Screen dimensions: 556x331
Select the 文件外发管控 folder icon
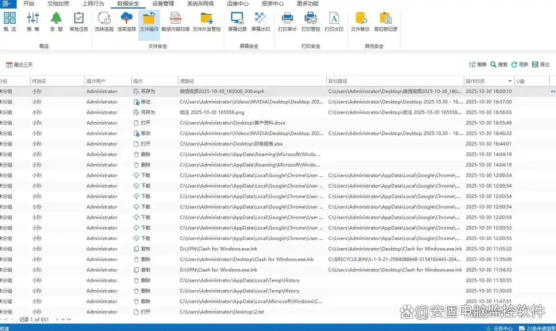[206, 19]
